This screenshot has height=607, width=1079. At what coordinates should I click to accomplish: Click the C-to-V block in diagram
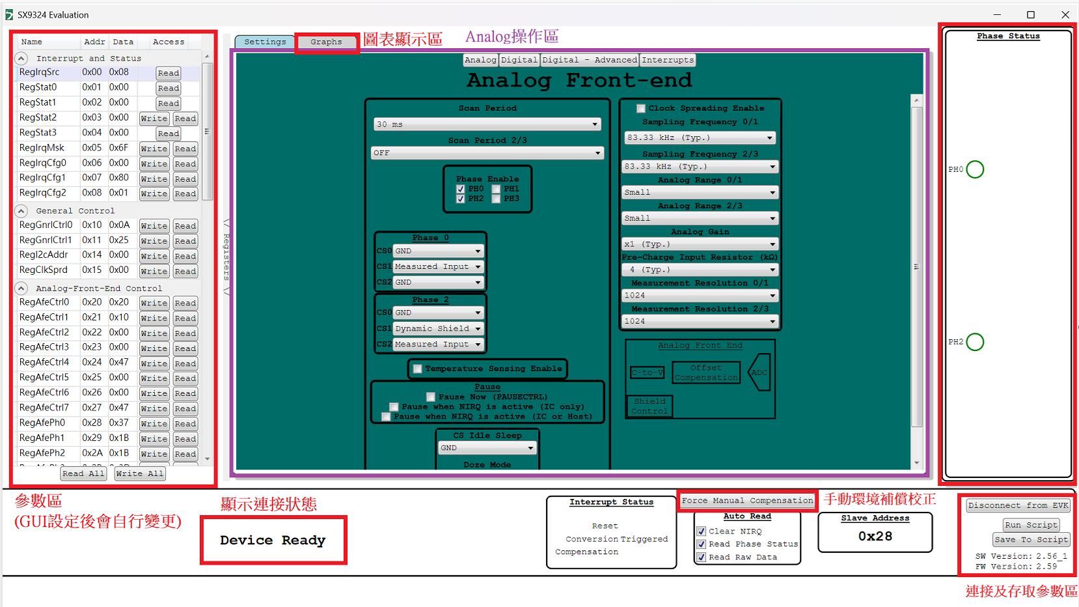point(647,373)
